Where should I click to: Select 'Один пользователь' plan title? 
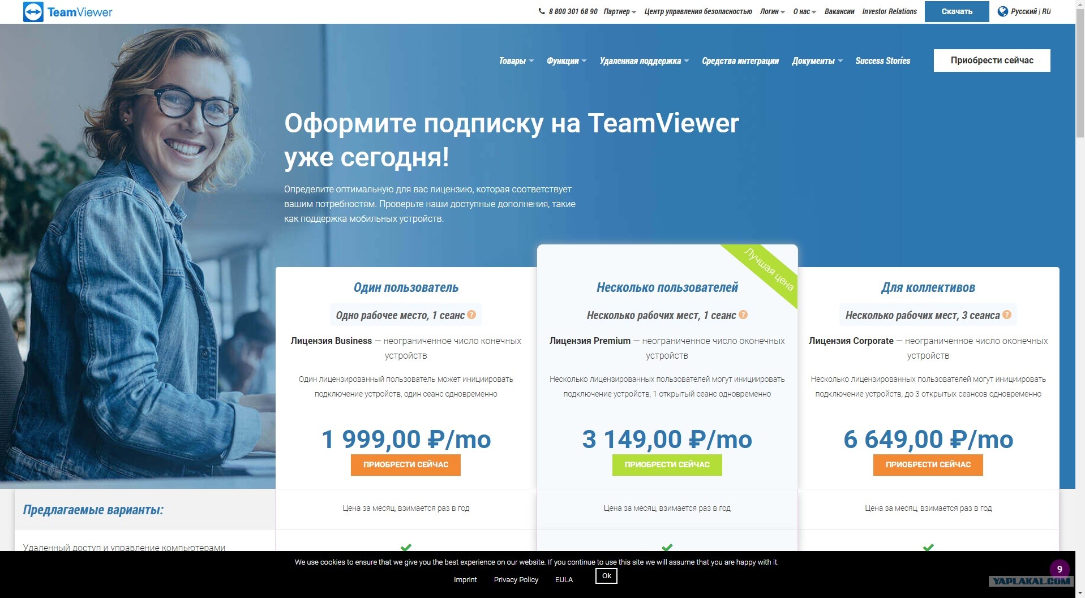click(x=406, y=287)
